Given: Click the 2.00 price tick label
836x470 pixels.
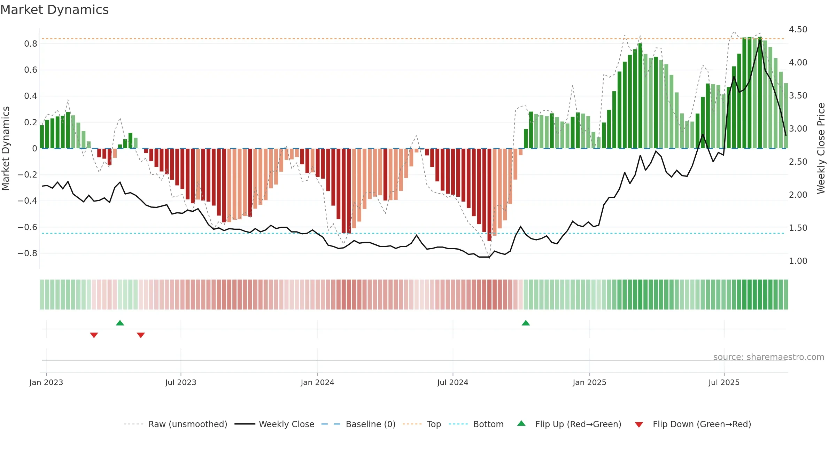Looking at the screenshot, I should tap(798, 195).
